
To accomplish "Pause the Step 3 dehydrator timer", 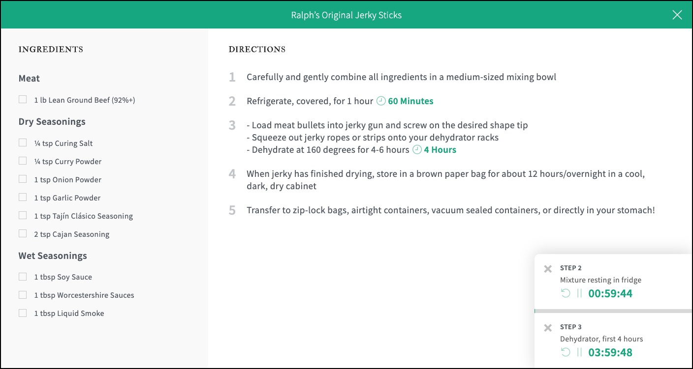I will tap(579, 352).
